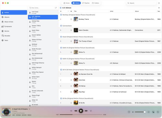The height and width of the screenshot is (118, 162).
Task: Click the circle icon beside Bombay album header
Action: point(61,15)
